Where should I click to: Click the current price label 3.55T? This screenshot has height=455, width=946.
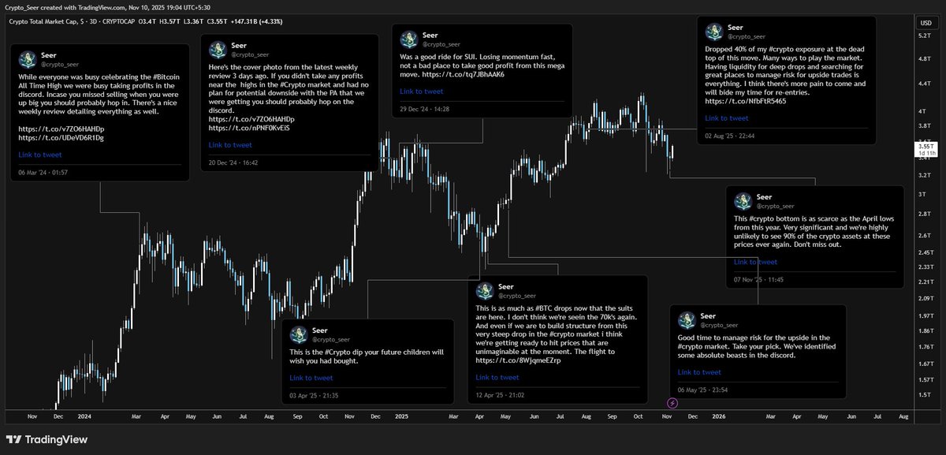pos(926,148)
